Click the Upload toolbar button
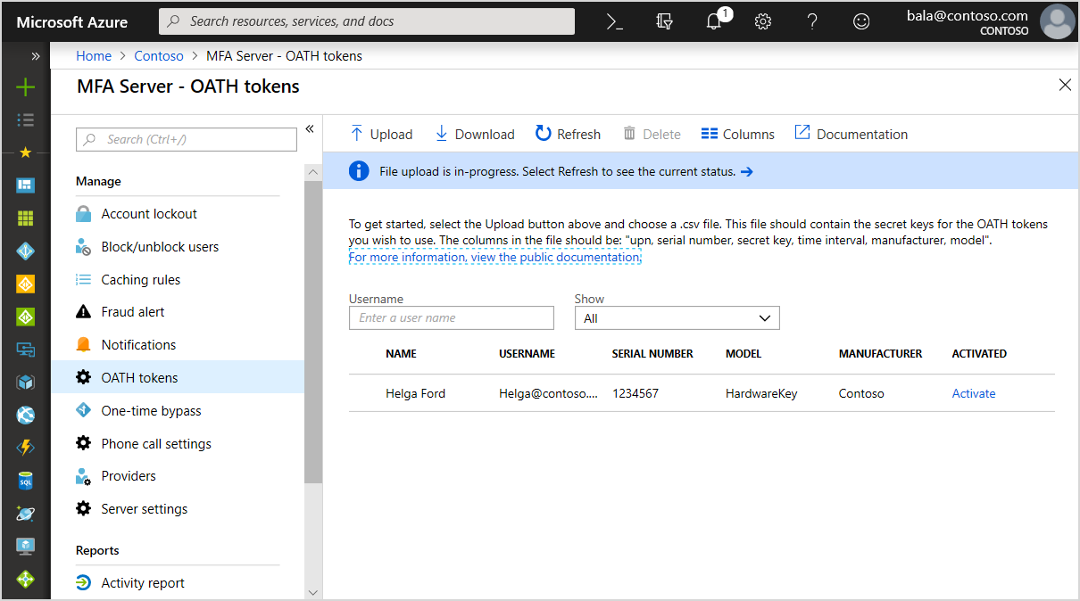 381,134
